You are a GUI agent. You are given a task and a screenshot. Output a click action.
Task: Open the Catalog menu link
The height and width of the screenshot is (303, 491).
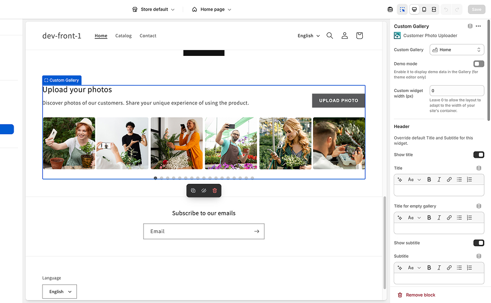click(x=124, y=36)
